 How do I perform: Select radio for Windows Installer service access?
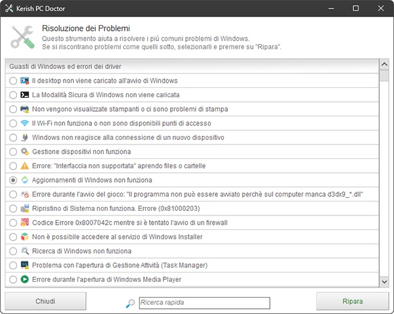pyautogui.click(x=13, y=237)
